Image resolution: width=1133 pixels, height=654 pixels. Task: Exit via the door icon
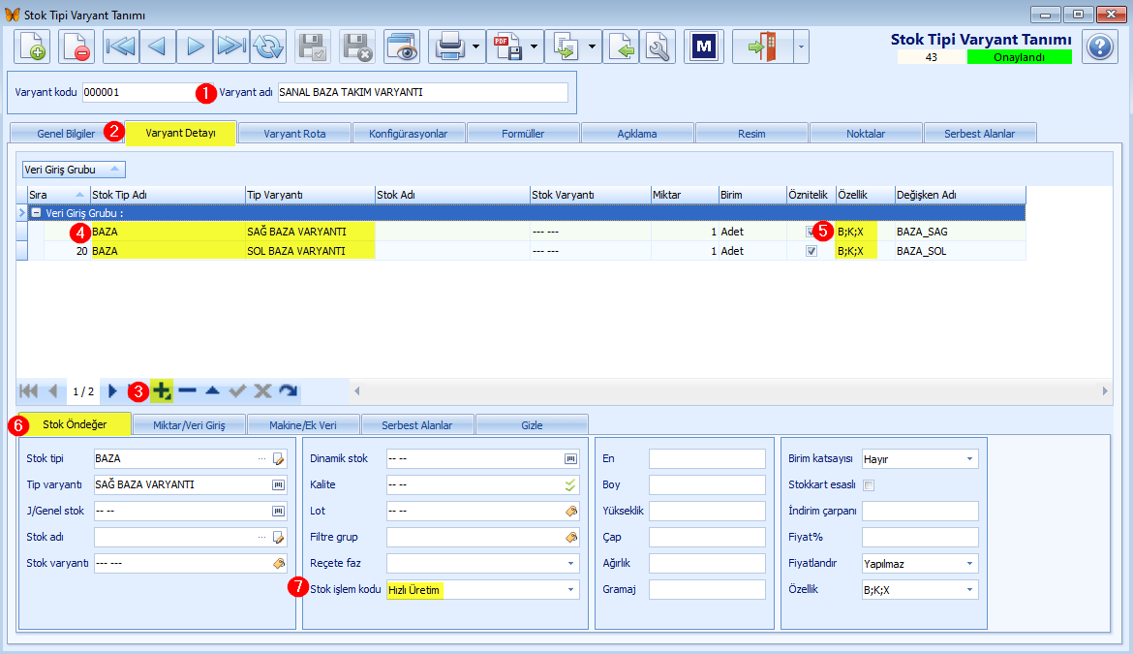[762, 47]
